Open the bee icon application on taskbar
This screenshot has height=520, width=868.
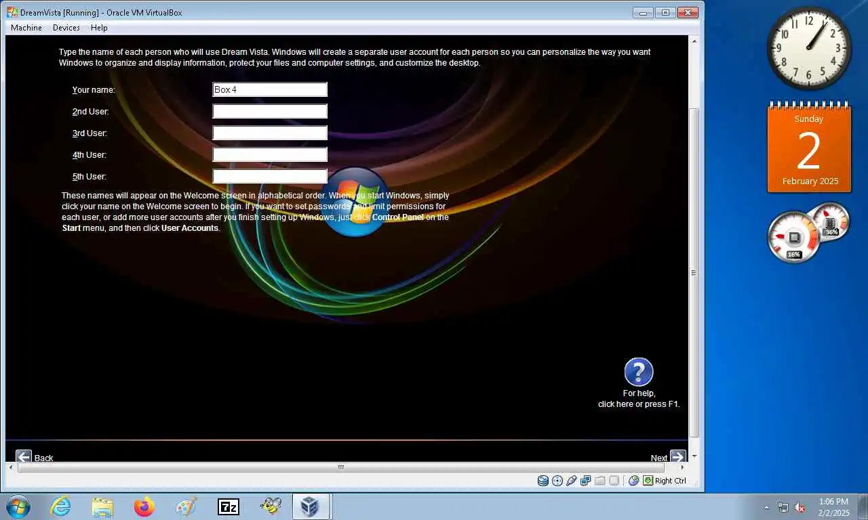click(x=271, y=506)
